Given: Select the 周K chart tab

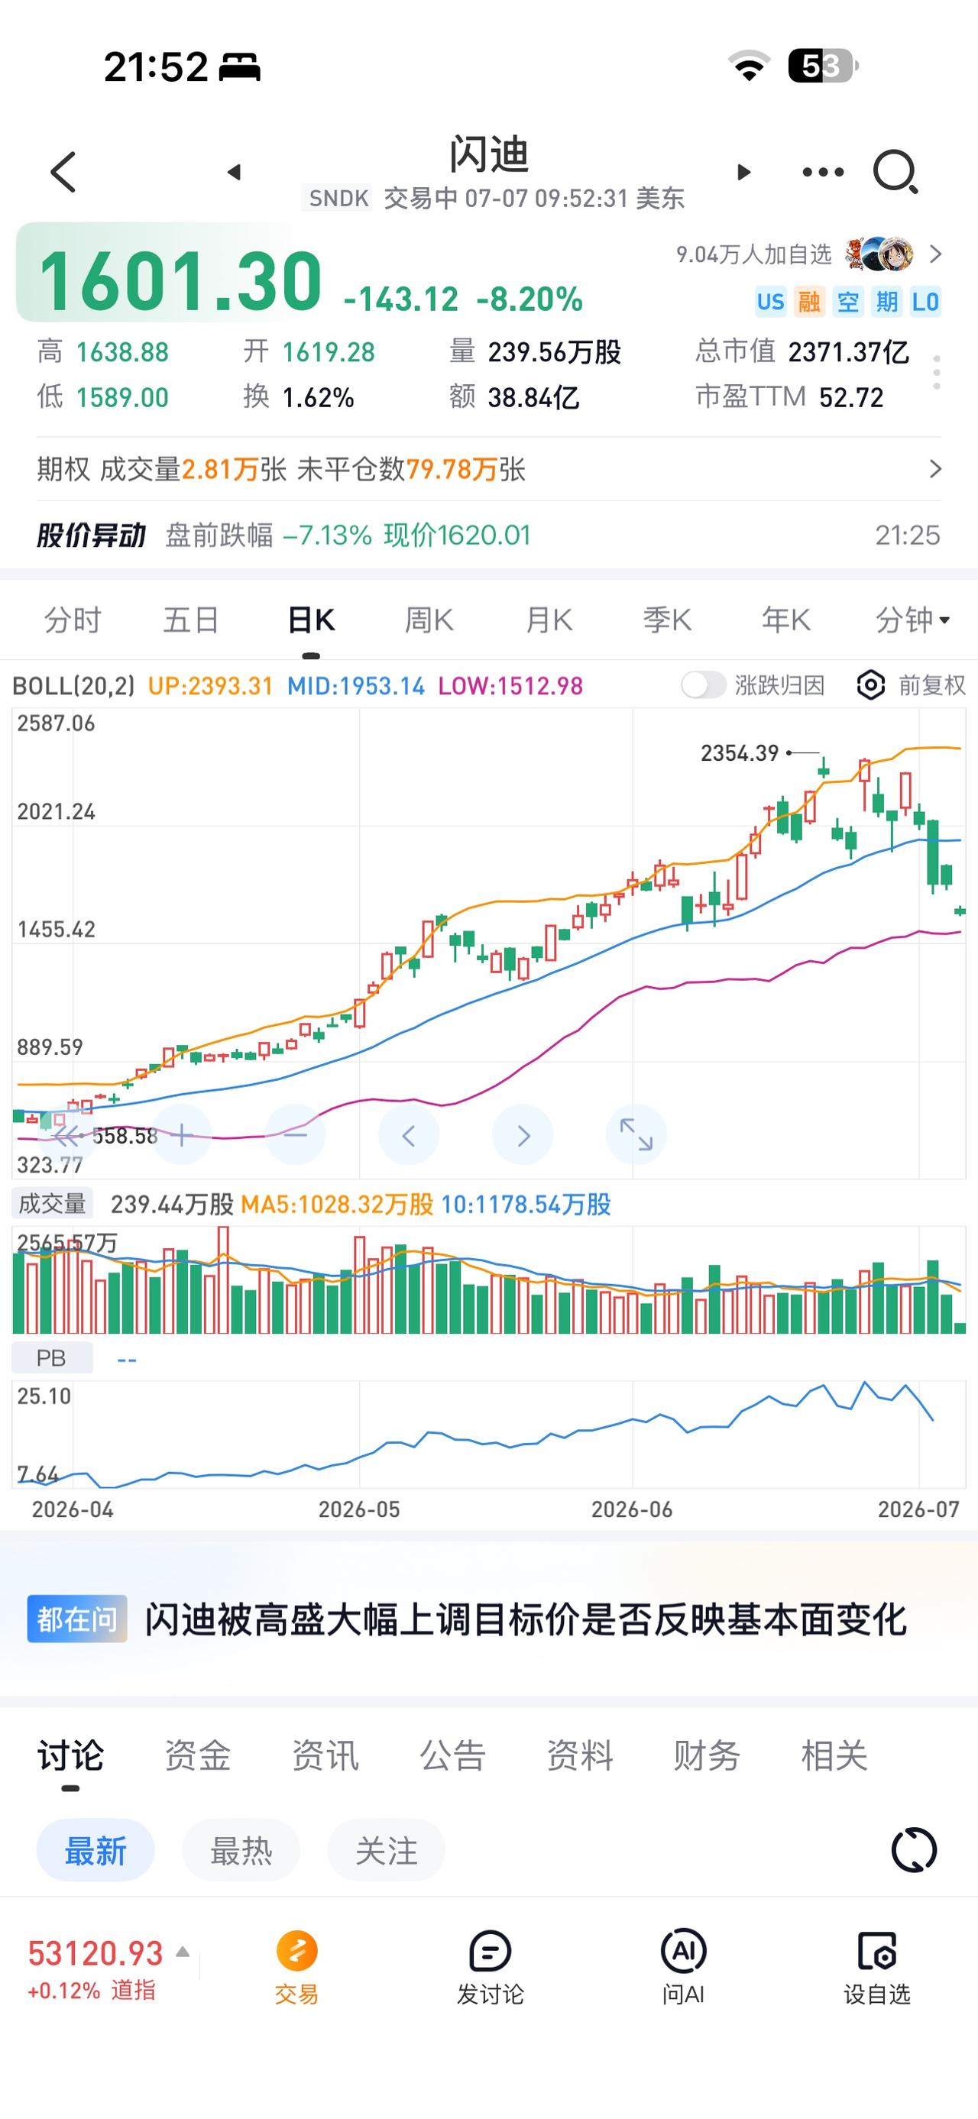Looking at the screenshot, I should pos(429,620).
